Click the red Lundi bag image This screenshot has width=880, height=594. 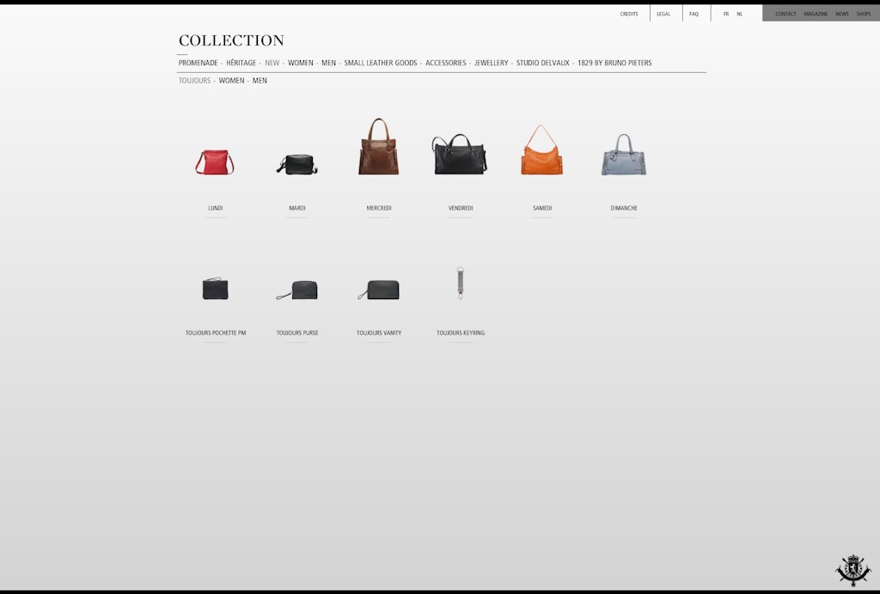(215, 162)
